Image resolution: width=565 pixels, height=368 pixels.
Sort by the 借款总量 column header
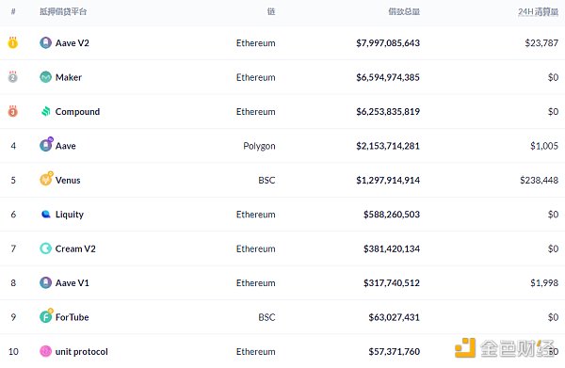tap(404, 12)
